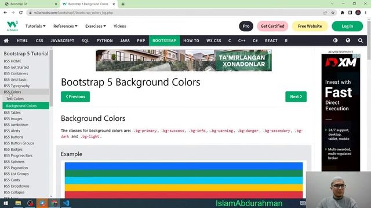The image size is (371, 208).
Task: Go to the Previous page button
Action: (x=75, y=96)
